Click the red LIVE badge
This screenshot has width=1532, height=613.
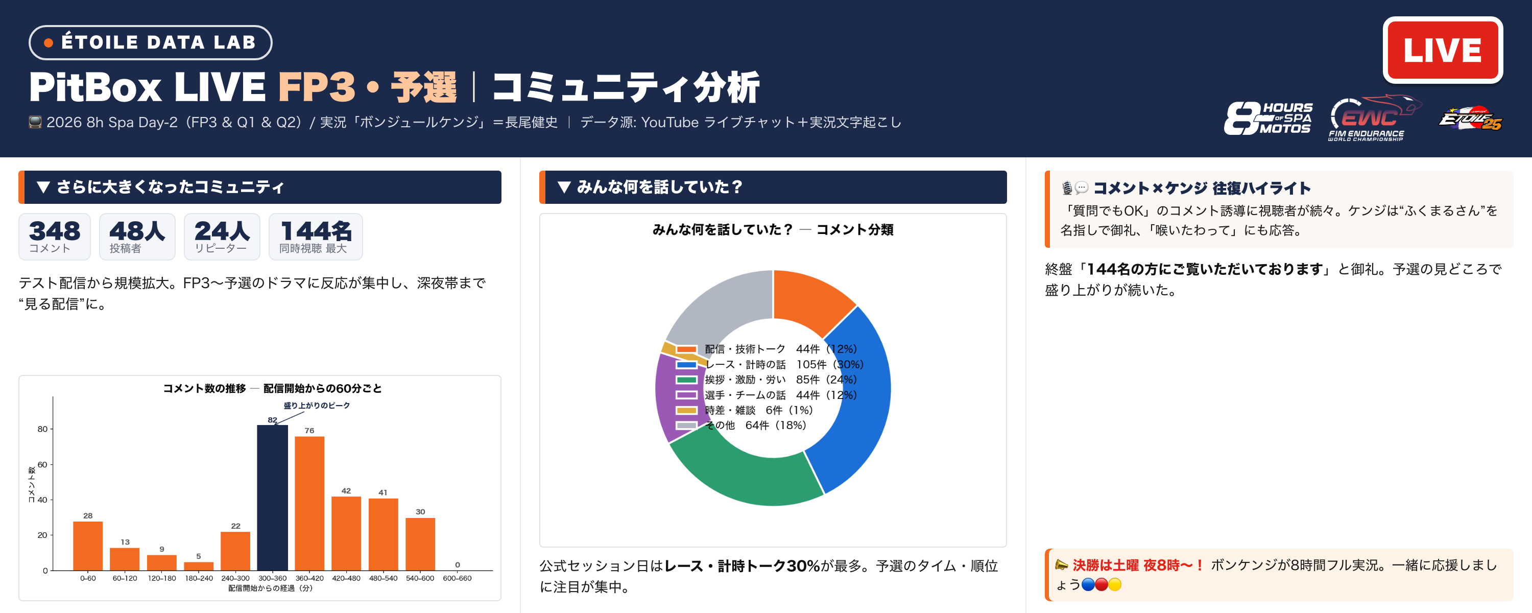coord(1442,50)
